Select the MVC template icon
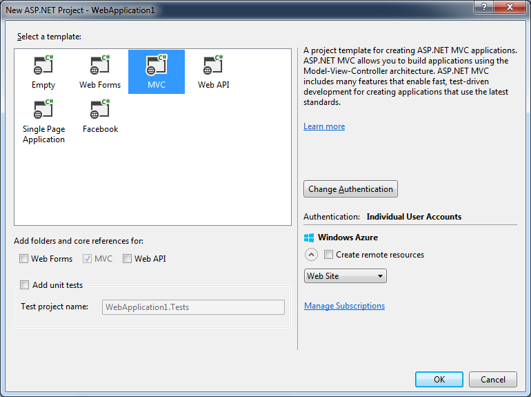 pos(157,66)
